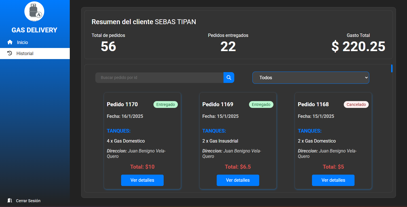Click the GAS DELIVERY title in sidebar
Screen dimensions: 407x207
34,30
